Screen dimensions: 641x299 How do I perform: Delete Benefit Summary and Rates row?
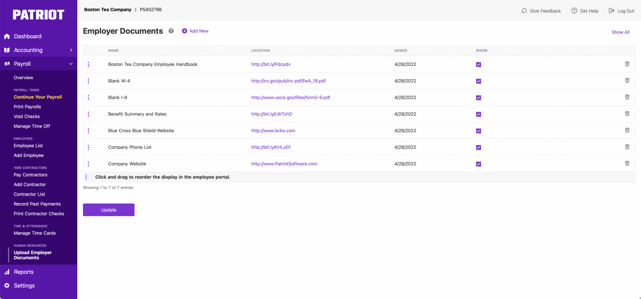[x=627, y=113]
